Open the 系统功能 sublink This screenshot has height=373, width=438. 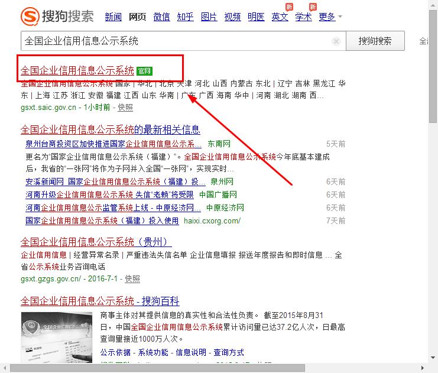tap(153, 352)
